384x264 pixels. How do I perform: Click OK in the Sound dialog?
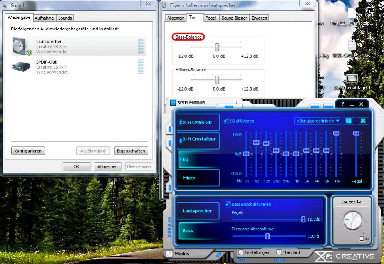(x=77, y=166)
